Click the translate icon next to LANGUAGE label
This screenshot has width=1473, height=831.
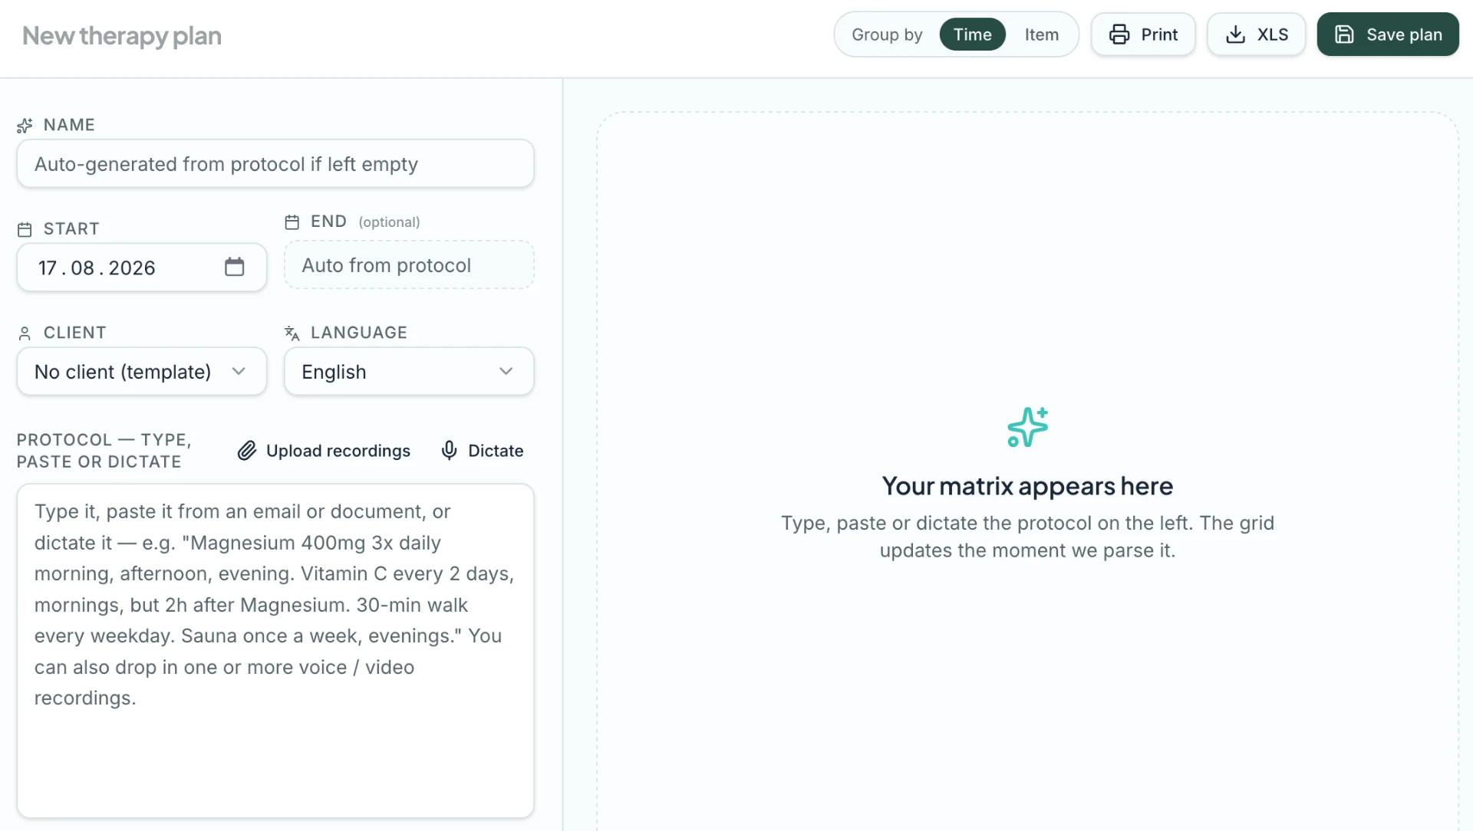(292, 333)
